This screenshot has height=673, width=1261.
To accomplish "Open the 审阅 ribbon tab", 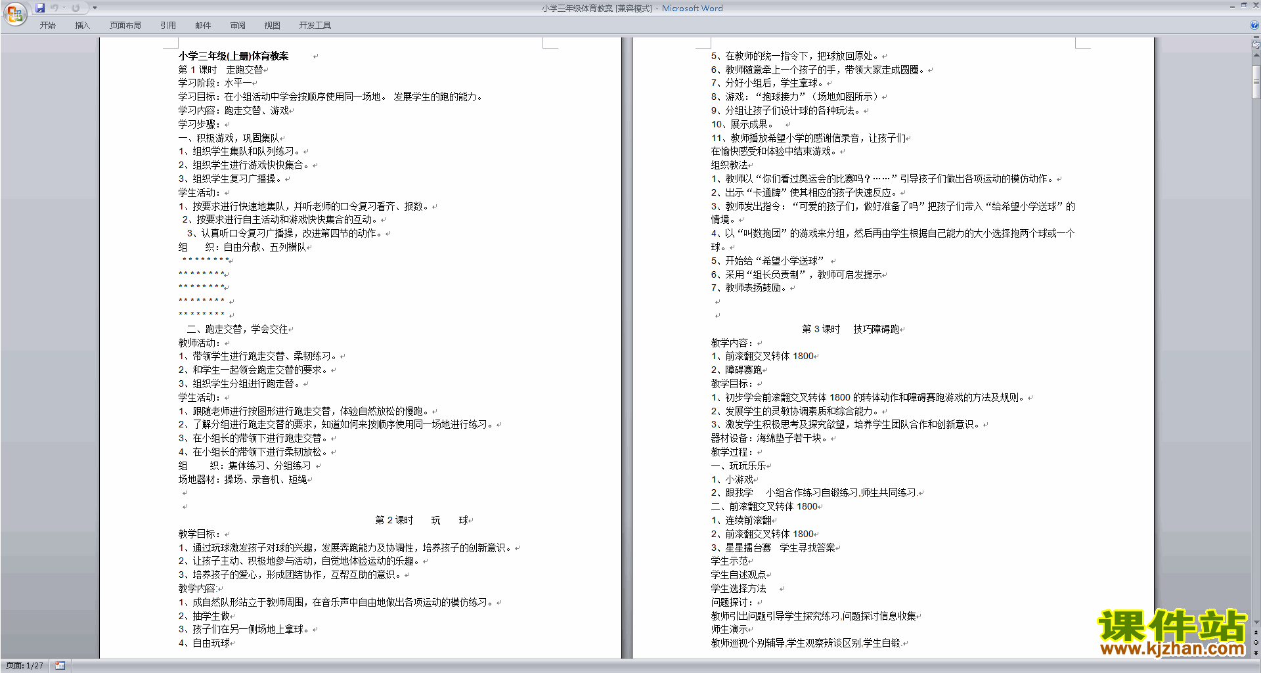I will [238, 26].
